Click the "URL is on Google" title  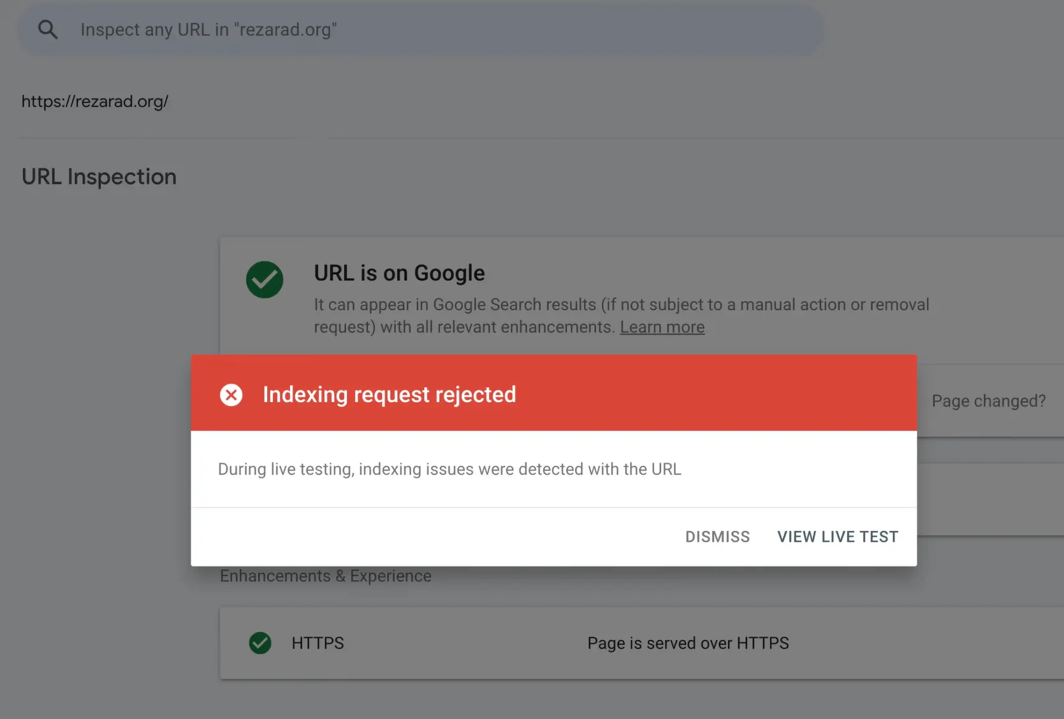399,273
